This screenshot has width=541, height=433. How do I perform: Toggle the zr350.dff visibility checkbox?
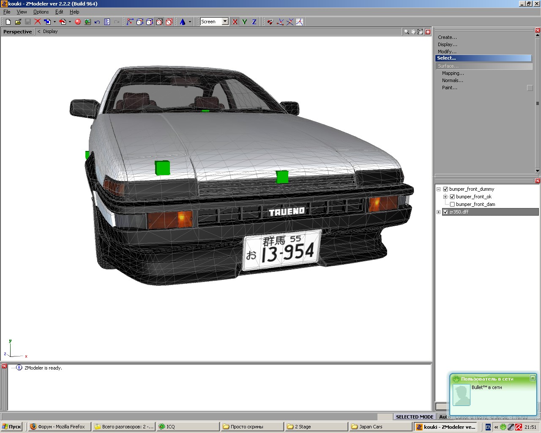[x=445, y=212]
